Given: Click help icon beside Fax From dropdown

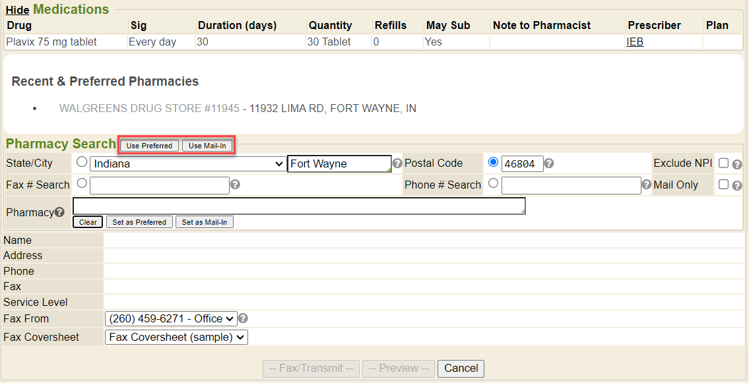Looking at the screenshot, I should pos(243,318).
